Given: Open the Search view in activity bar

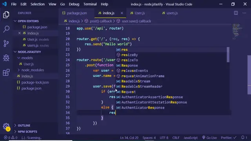Looking at the screenshot, I should pos(6,29).
